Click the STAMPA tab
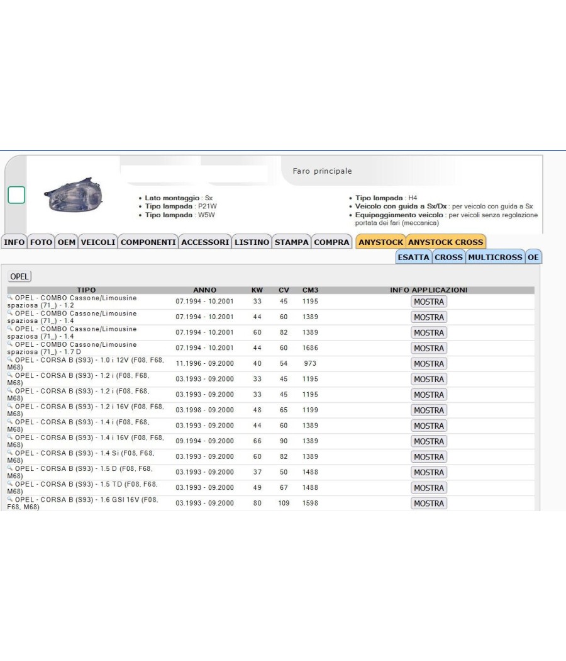Screen dimensions: 566x661 [291, 242]
